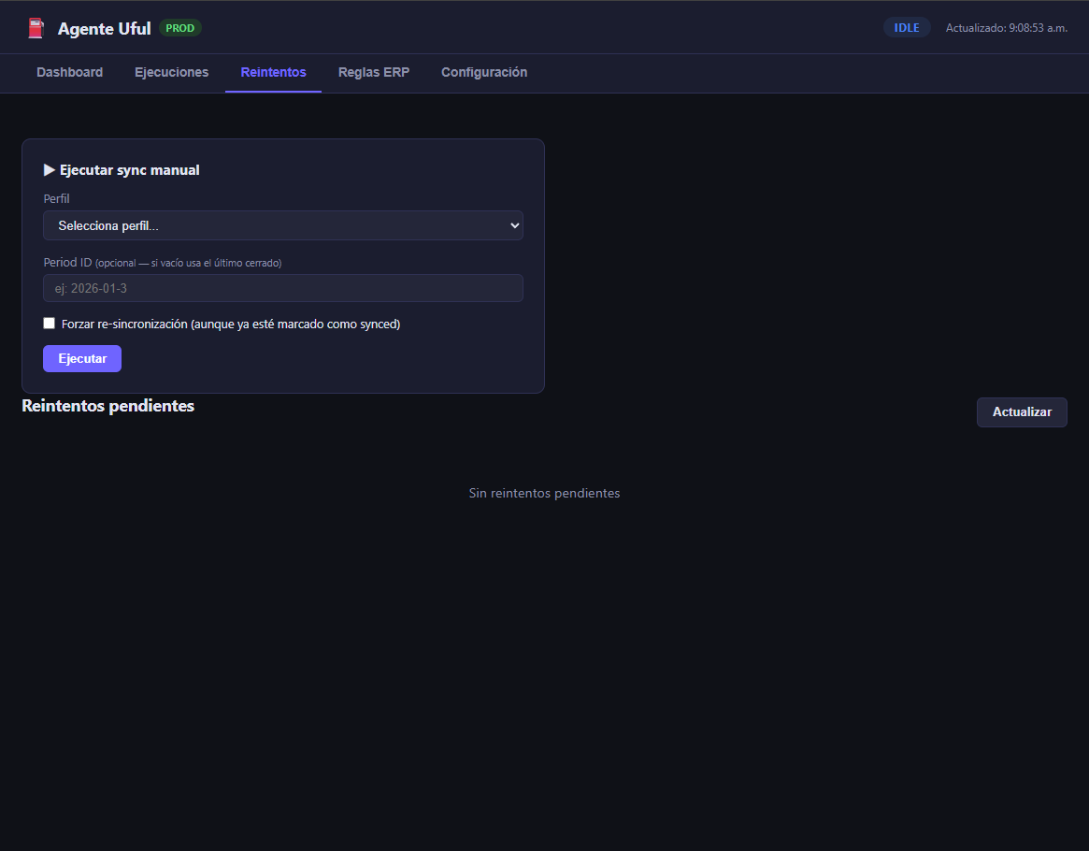This screenshot has width=1089, height=851.
Task: Open the Selecciona perfil dropdown
Action: tap(282, 225)
